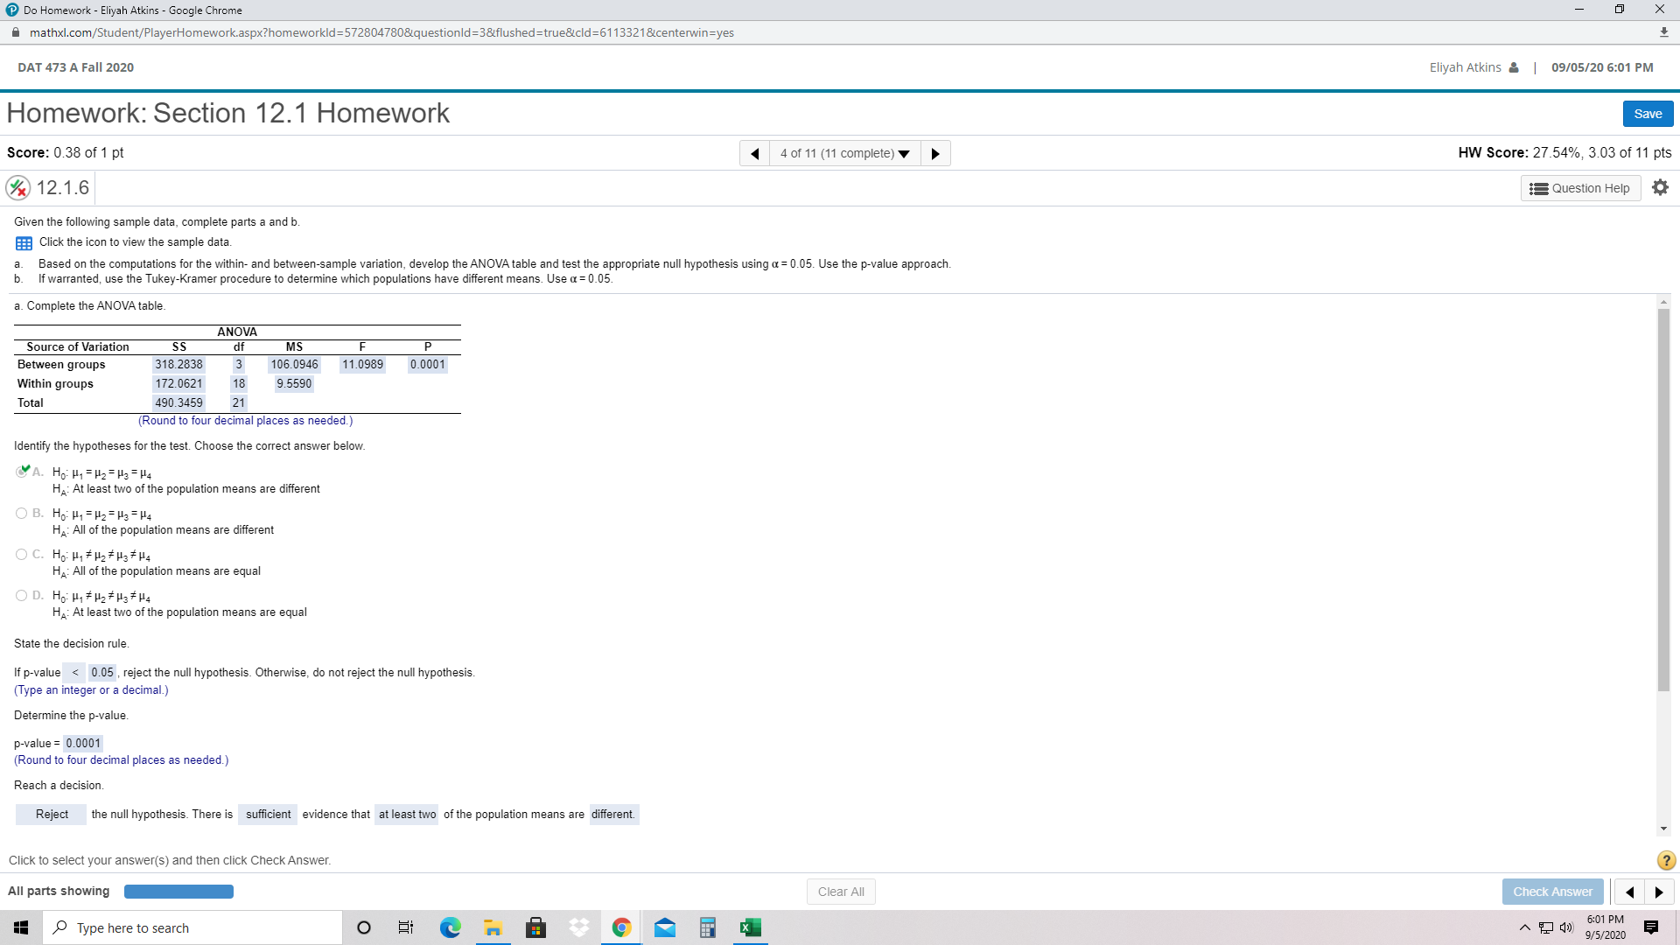Click the download icon in address bar
The width and height of the screenshot is (1680, 945).
point(1663,32)
